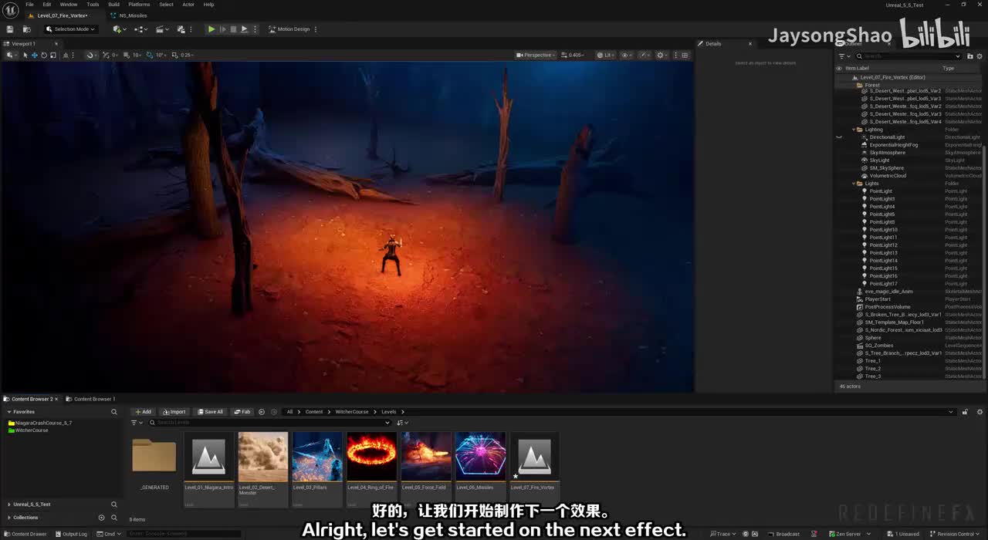Toggle rotation snap 10 degrees icon
This screenshot has width=988, height=540.
pyautogui.click(x=151, y=55)
